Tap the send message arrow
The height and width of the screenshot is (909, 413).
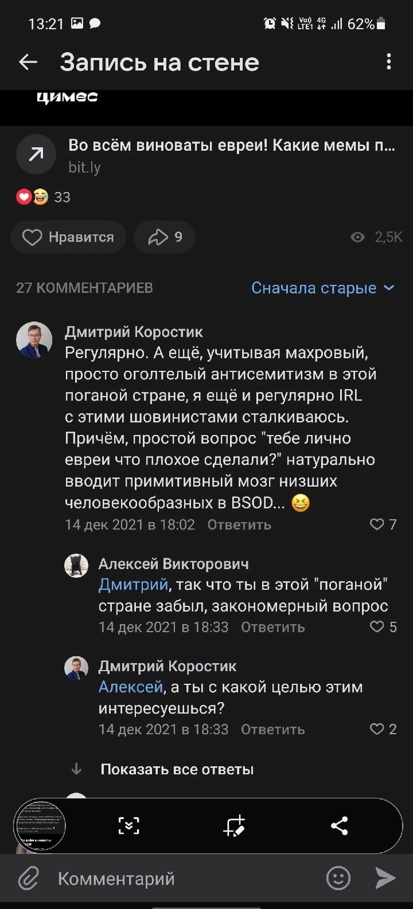385,878
